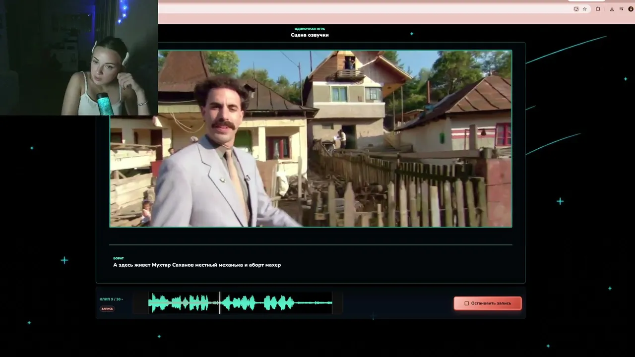
Task: Open the browser downloads icon
Action: (612, 9)
